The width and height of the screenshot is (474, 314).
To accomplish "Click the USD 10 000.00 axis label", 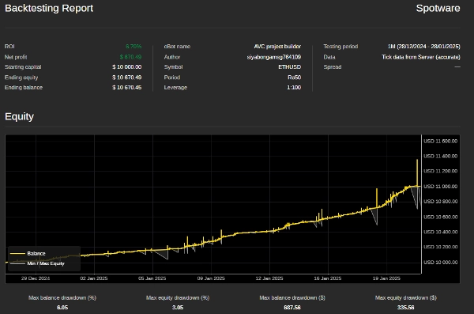I will [x=441, y=263].
